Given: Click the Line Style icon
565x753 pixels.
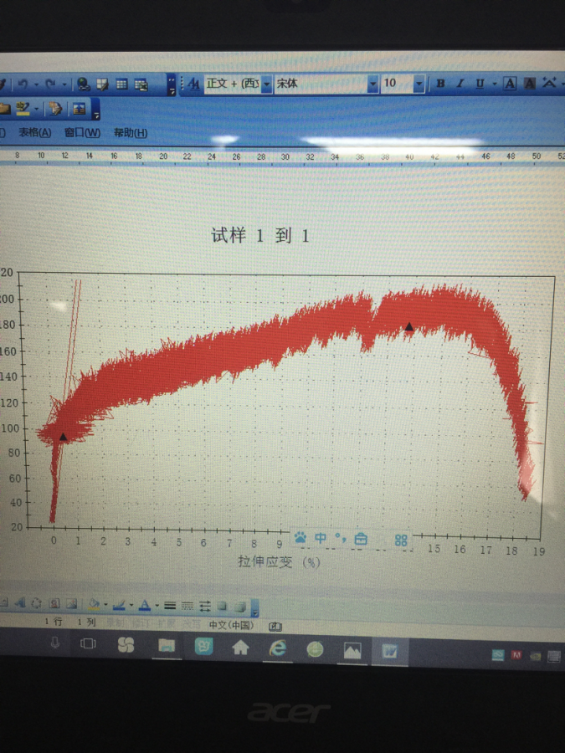Looking at the screenshot, I should pyautogui.click(x=170, y=606).
